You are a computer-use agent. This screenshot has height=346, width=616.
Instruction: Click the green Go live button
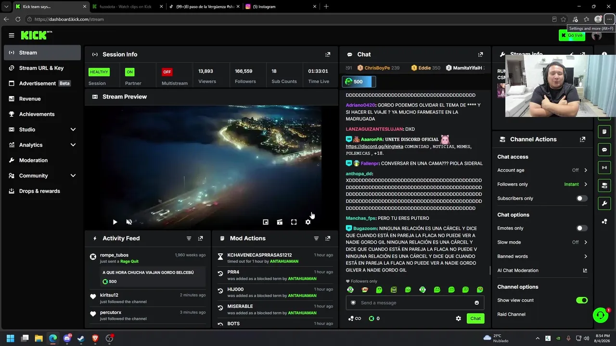572,35
